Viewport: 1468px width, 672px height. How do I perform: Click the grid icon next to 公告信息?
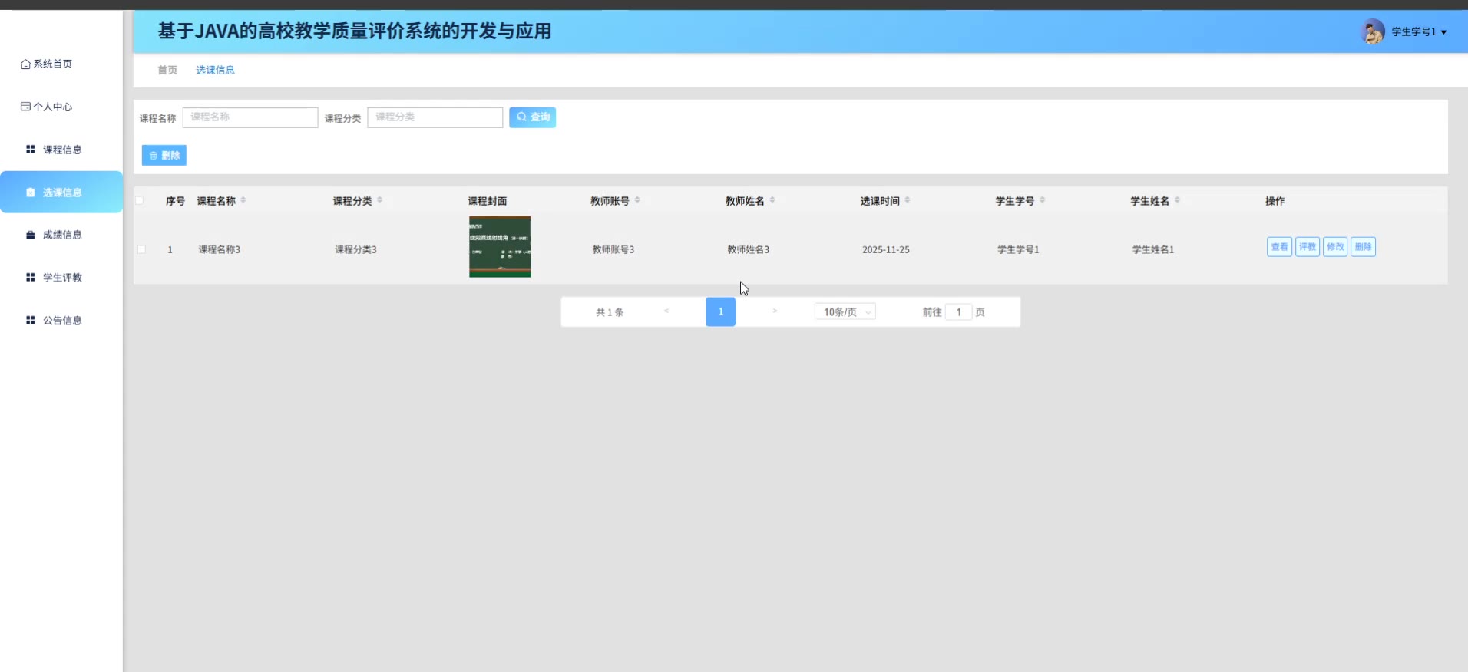[31, 321]
